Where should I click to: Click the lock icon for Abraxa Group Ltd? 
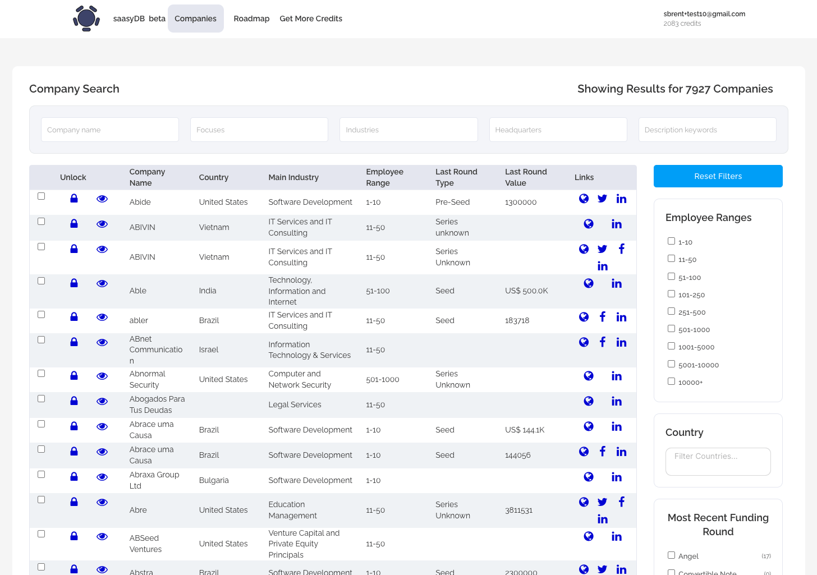pos(74,477)
